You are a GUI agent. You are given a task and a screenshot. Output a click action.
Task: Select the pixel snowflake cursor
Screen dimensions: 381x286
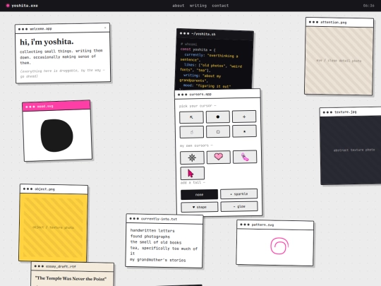[192, 157]
